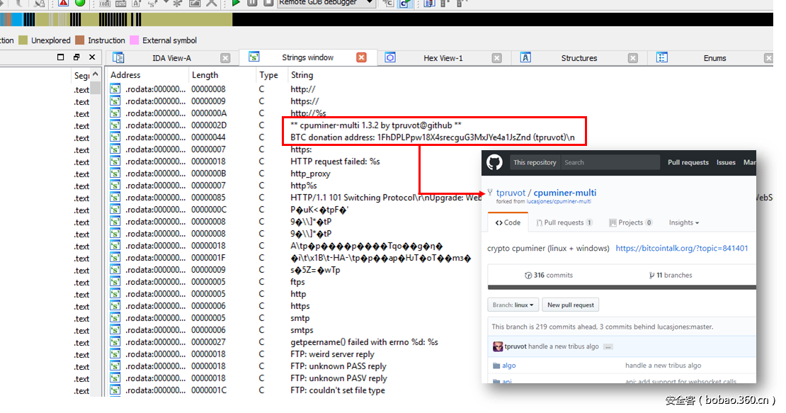The image size is (786, 413).
Task: Click the Enums tab icon
Action: 662,58
